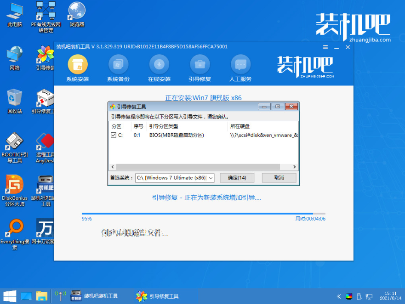Open the first-aid kit 引导修复工具 desktop icon

point(43,102)
